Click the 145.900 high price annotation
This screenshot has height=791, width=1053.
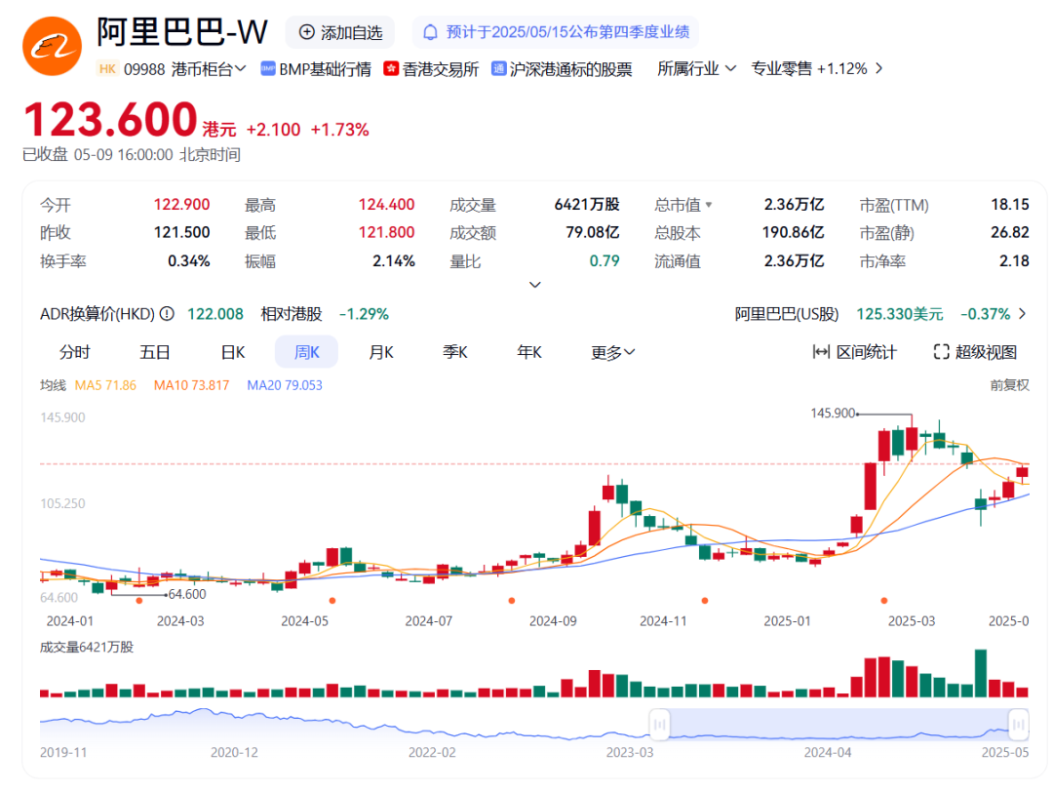(833, 414)
